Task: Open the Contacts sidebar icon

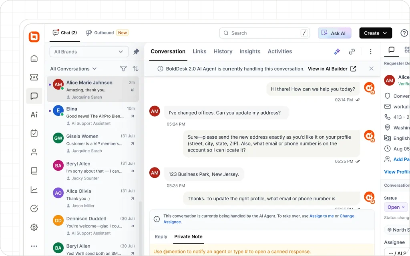Action: (x=34, y=152)
